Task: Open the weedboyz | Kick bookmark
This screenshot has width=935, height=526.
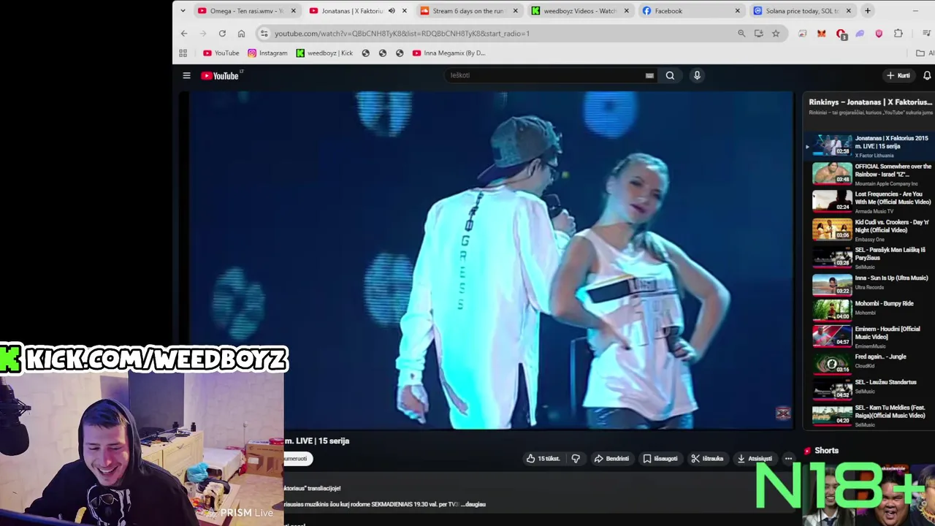Action: pos(324,53)
